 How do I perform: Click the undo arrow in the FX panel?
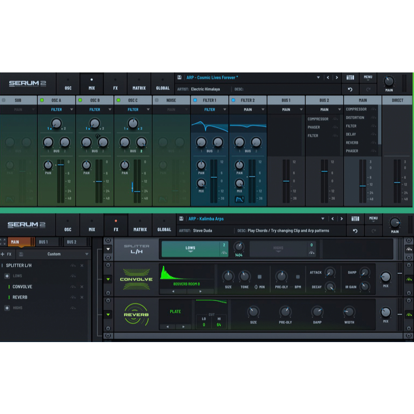coord(355,231)
